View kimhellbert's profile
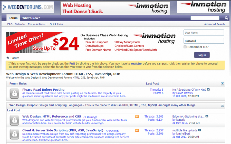231x144 pixels. [183, 133]
